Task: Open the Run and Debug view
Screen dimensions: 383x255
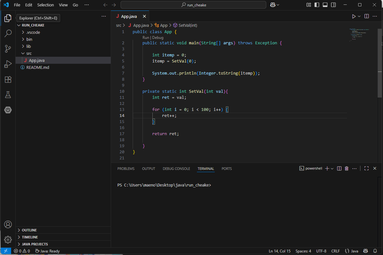Action: tap(8, 64)
